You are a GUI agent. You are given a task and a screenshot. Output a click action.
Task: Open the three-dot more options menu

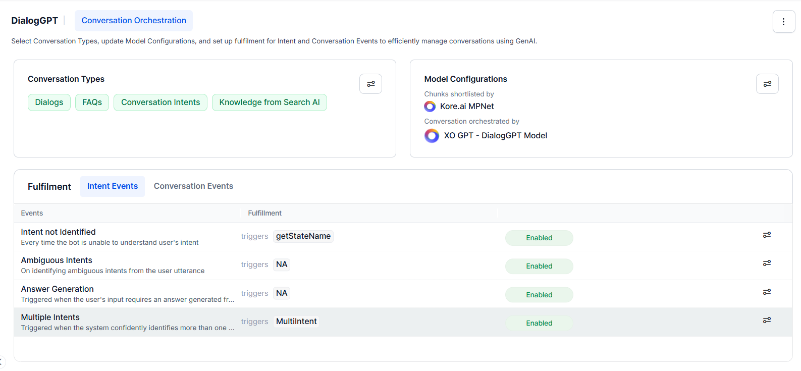(783, 22)
